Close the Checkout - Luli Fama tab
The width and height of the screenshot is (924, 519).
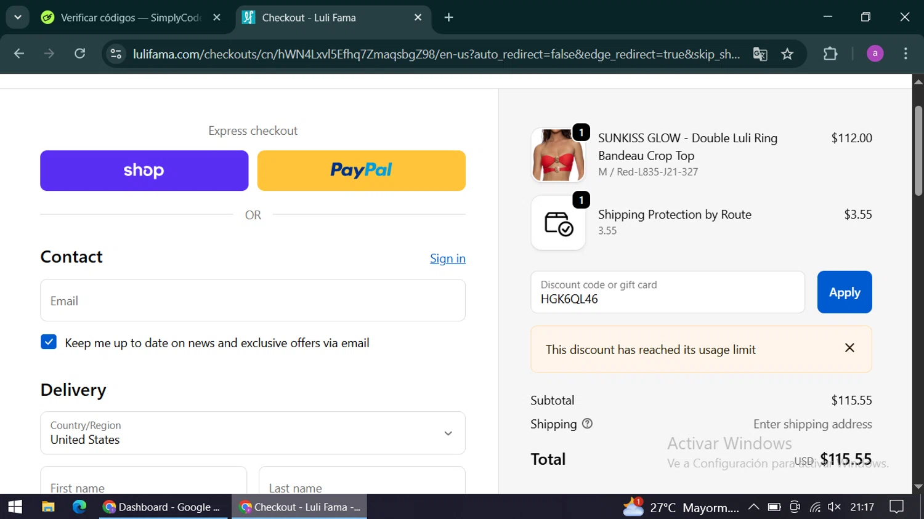pos(418,18)
